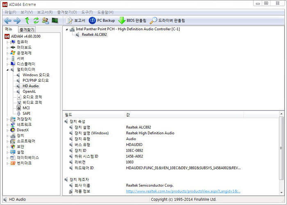The width and height of the screenshot is (287, 205).
Task: Go back with the left arrow toolbar icon
Action: pyautogui.click(x=8, y=20)
